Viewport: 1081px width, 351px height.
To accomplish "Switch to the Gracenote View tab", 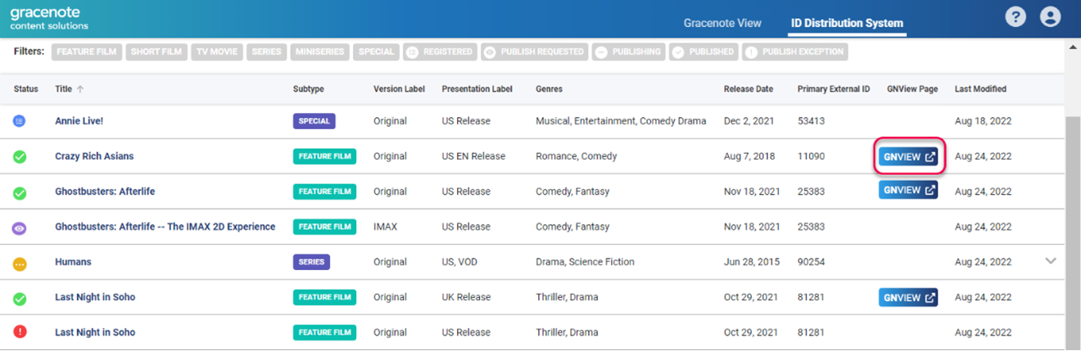I will [722, 23].
